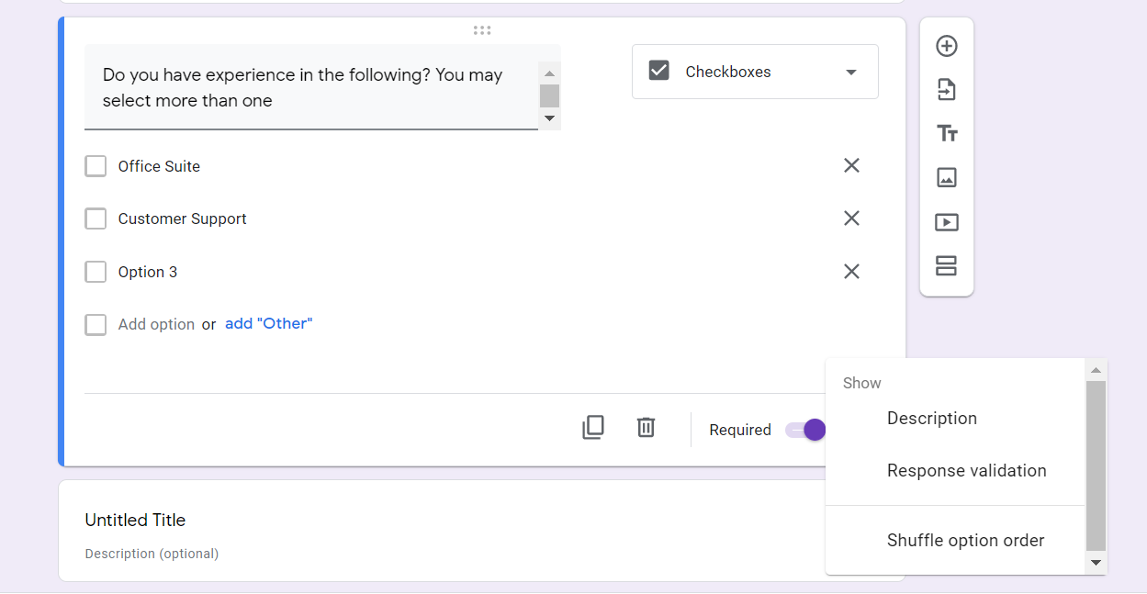The width and height of the screenshot is (1147, 594).
Task: Click the Add question plus icon
Action: point(947,46)
